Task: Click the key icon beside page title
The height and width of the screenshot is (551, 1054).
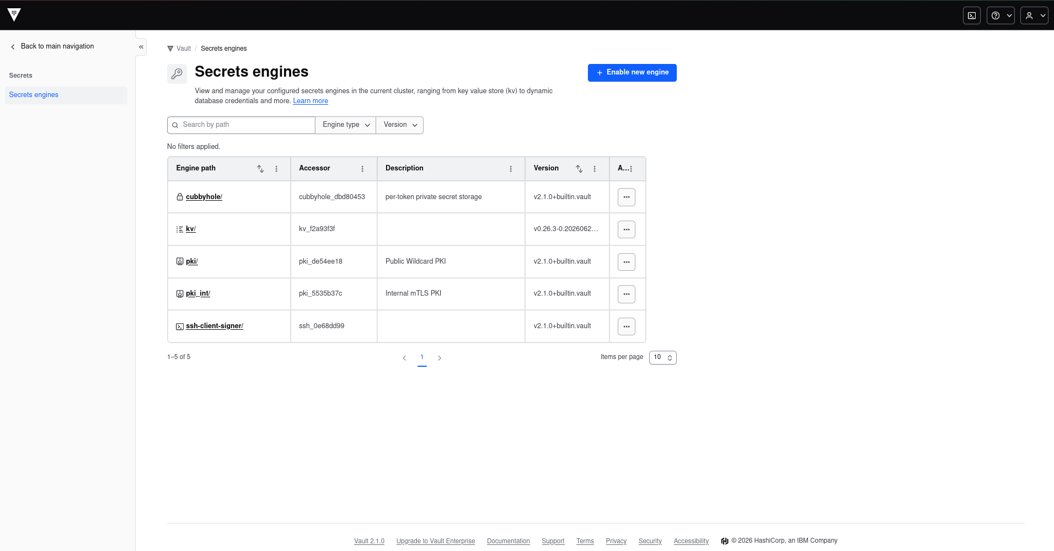Action: 177,74
